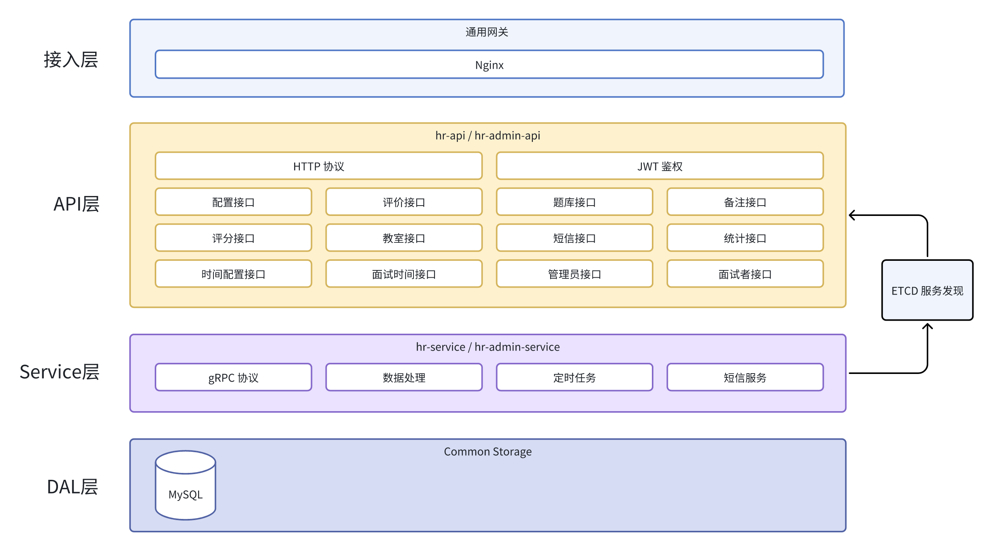992x550 pixels.
Task: Click the API层 layer label
Action: (x=76, y=204)
